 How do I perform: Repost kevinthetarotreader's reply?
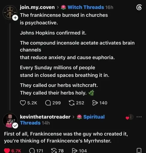point(54,151)
